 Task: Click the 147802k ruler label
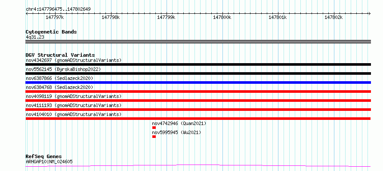(334, 18)
